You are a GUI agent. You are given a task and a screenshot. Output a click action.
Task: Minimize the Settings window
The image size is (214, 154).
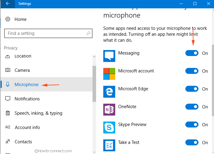point(181,4)
